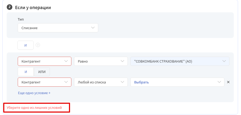The width and height of the screenshot is (241, 115).
Task: Click chevron of Любой из списка dropdown
Action: point(122,82)
